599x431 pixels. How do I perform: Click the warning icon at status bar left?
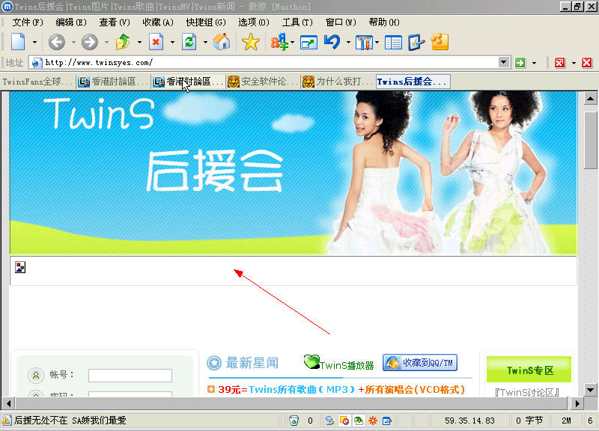coord(7,420)
